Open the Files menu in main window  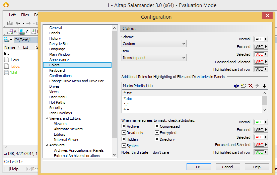click(25, 15)
